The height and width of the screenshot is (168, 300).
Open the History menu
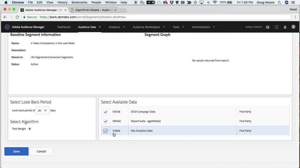point(62,2)
